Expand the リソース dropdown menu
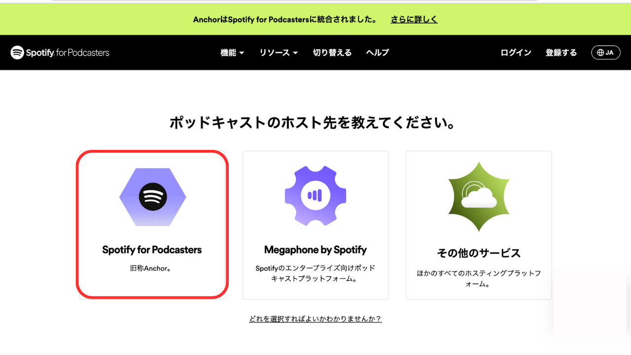Screen dimensions: 631x355 pos(279,53)
